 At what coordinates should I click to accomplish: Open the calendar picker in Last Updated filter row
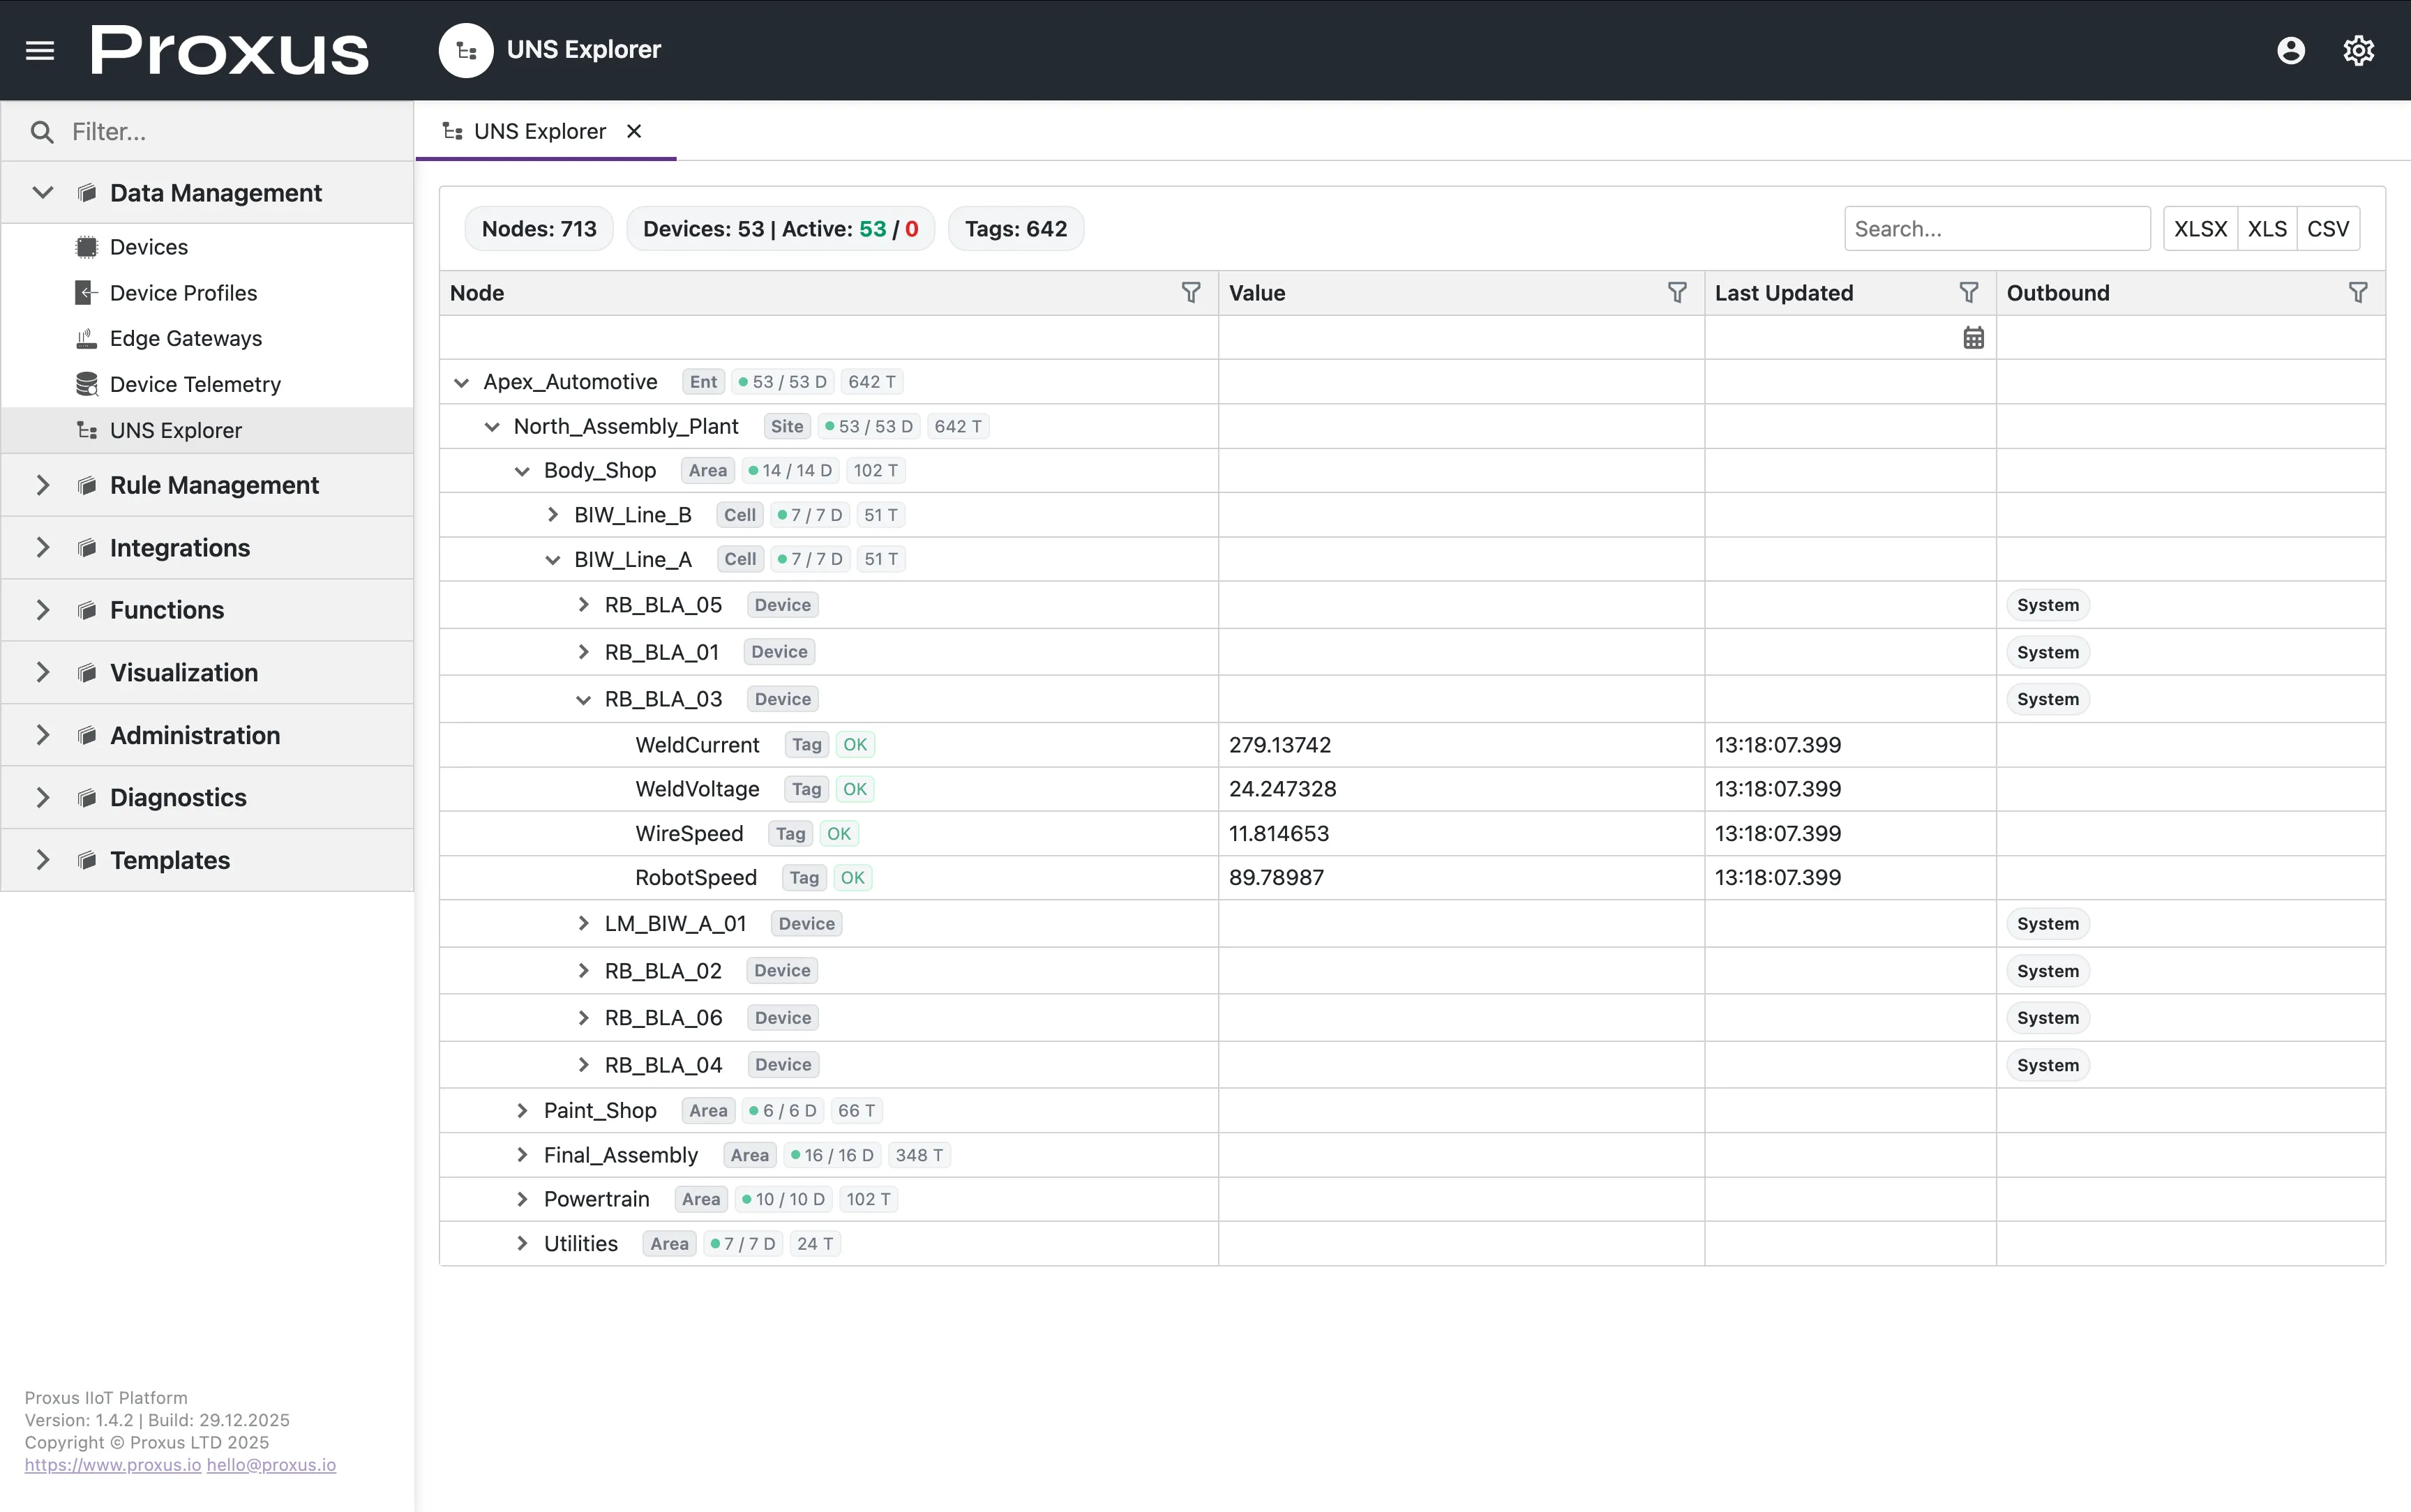pos(1972,337)
